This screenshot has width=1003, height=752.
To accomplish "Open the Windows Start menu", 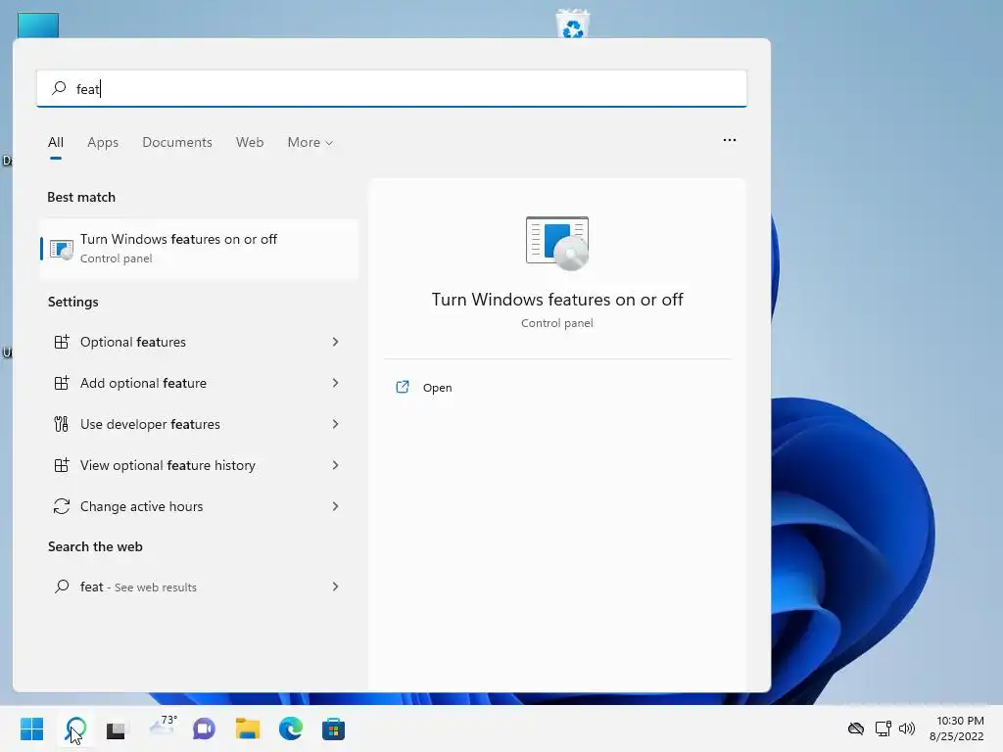I will tap(32, 728).
